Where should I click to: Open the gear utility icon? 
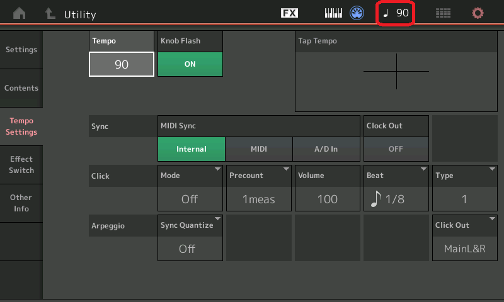(x=478, y=13)
